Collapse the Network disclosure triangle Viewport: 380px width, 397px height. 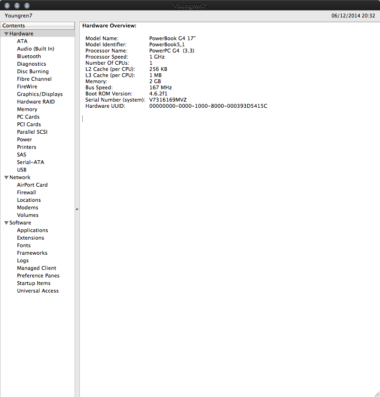6,178
